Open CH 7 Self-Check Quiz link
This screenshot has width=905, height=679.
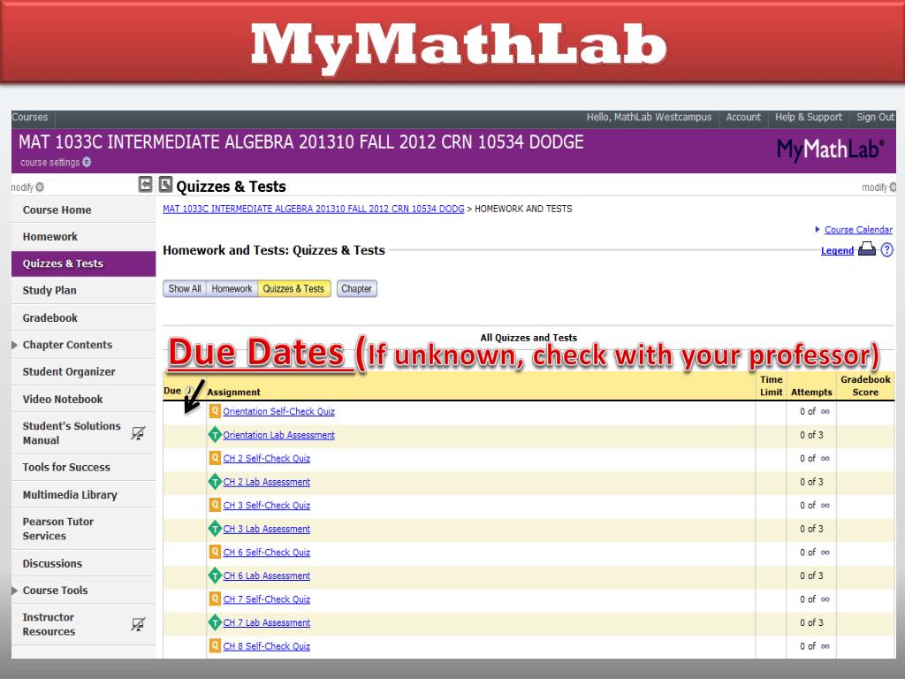[x=267, y=599]
